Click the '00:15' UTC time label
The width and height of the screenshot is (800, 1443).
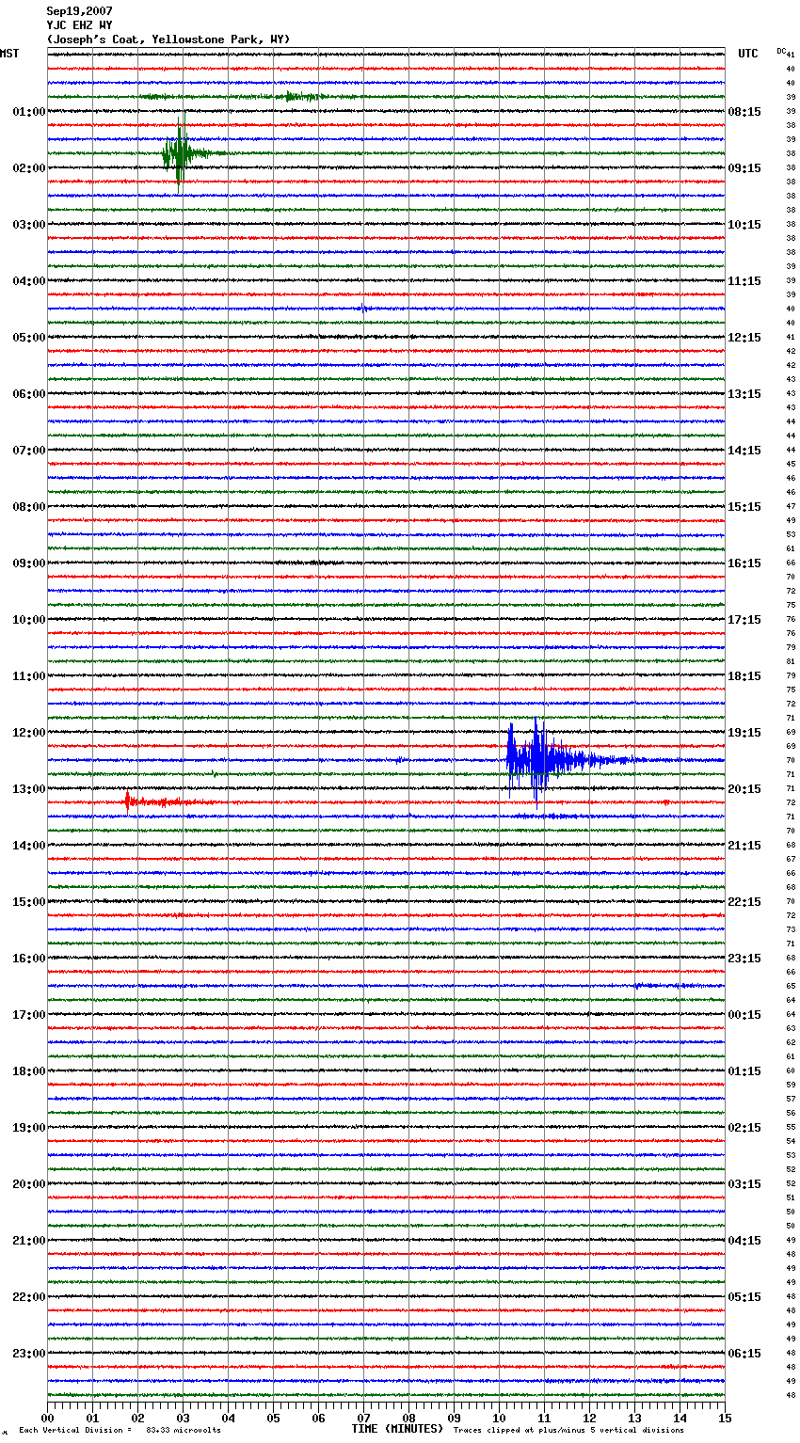(744, 1015)
